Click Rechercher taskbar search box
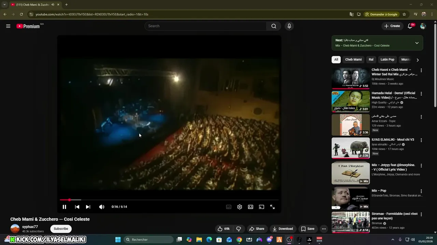The height and width of the screenshot is (245, 437). [x=149, y=240]
